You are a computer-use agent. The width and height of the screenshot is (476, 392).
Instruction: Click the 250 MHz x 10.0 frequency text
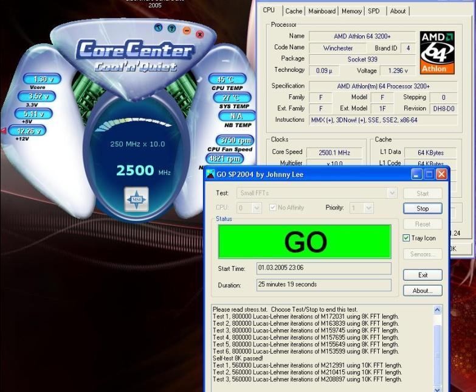tap(137, 144)
